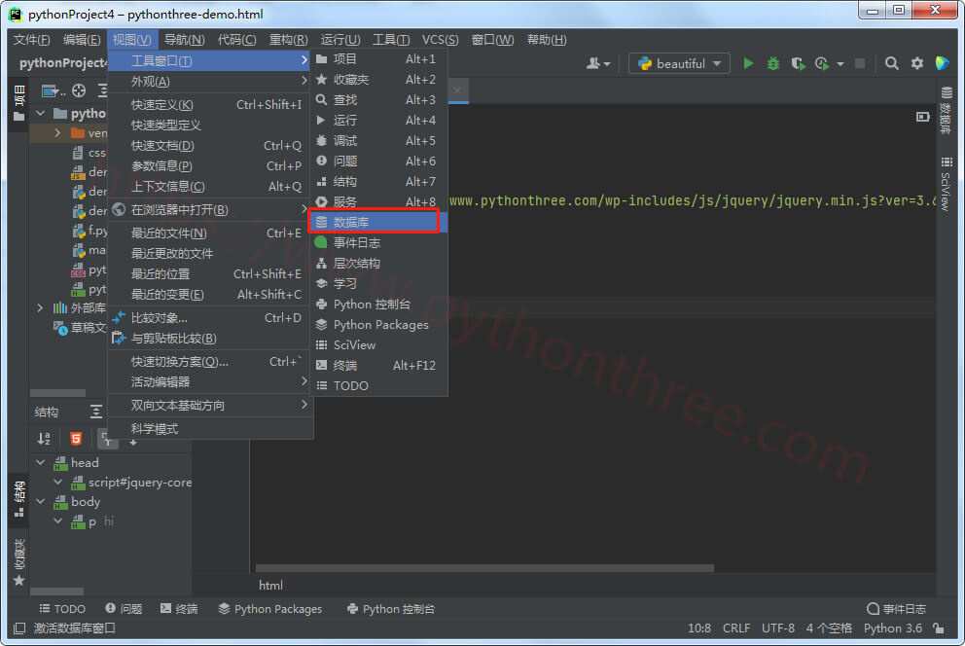
Task: Open 事件日志 in the bottom status bar
Action: coord(896,609)
